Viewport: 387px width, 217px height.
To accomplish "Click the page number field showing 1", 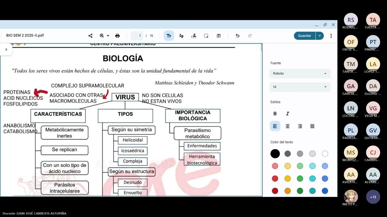I will [137, 36].
